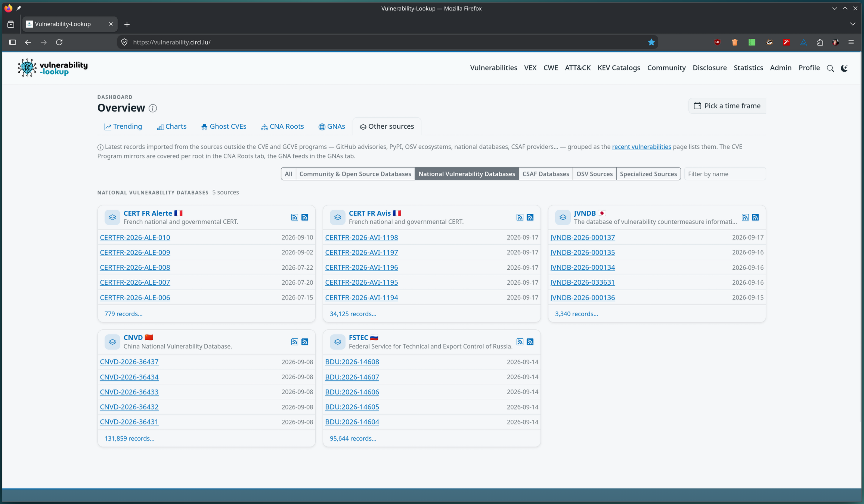
Task: Select the Other sources tab
Action: click(x=387, y=126)
